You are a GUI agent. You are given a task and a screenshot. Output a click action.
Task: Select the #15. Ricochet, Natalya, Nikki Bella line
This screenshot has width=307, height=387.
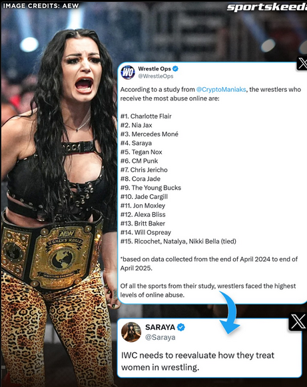click(178, 241)
